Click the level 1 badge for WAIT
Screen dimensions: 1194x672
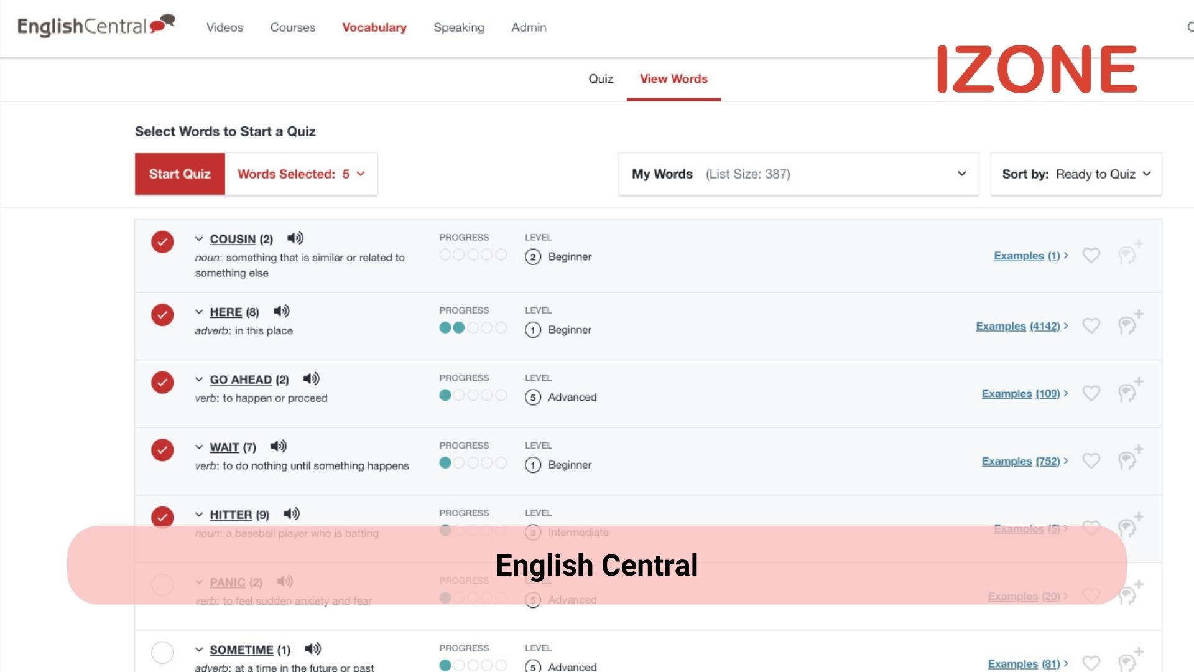(533, 465)
